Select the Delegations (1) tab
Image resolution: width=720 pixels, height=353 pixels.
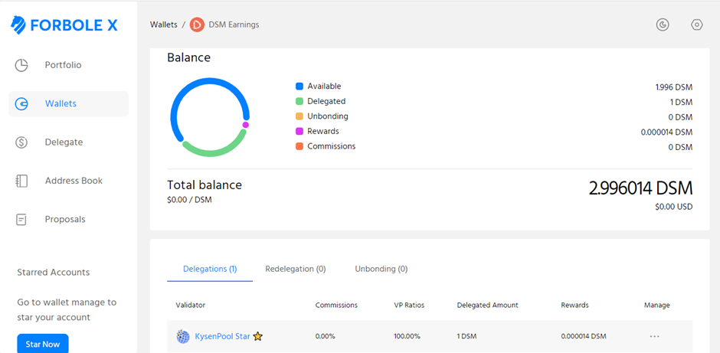[x=210, y=269]
